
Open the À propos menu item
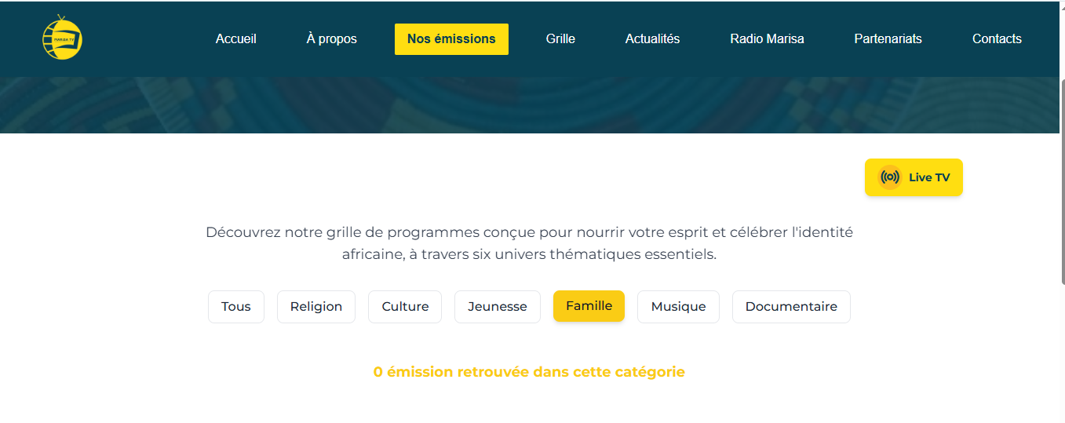331,39
